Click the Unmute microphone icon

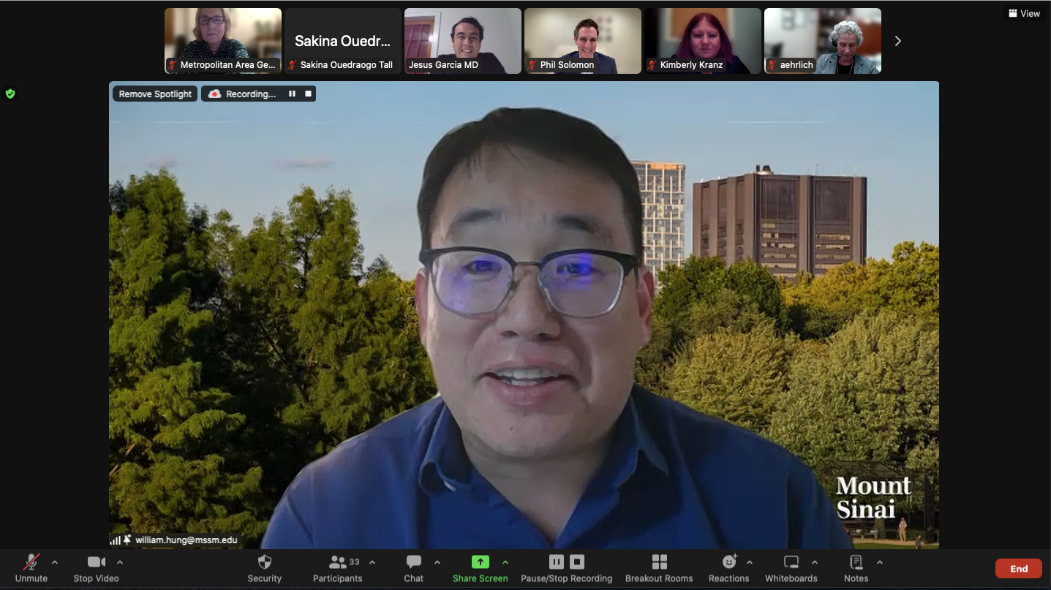coord(31,562)
